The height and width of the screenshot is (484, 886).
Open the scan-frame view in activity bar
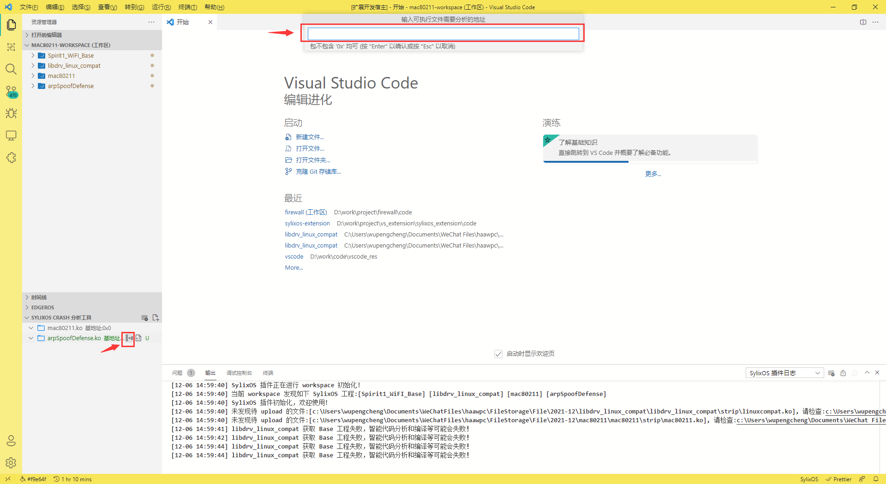(x=11, y=47)
